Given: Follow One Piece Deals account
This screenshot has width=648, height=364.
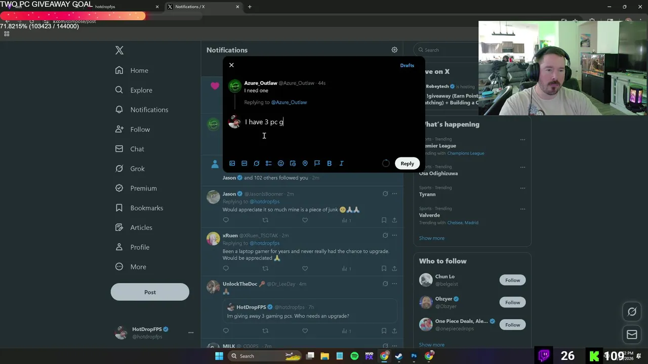Looking at the screenshot, I should [x=512, y=325].
